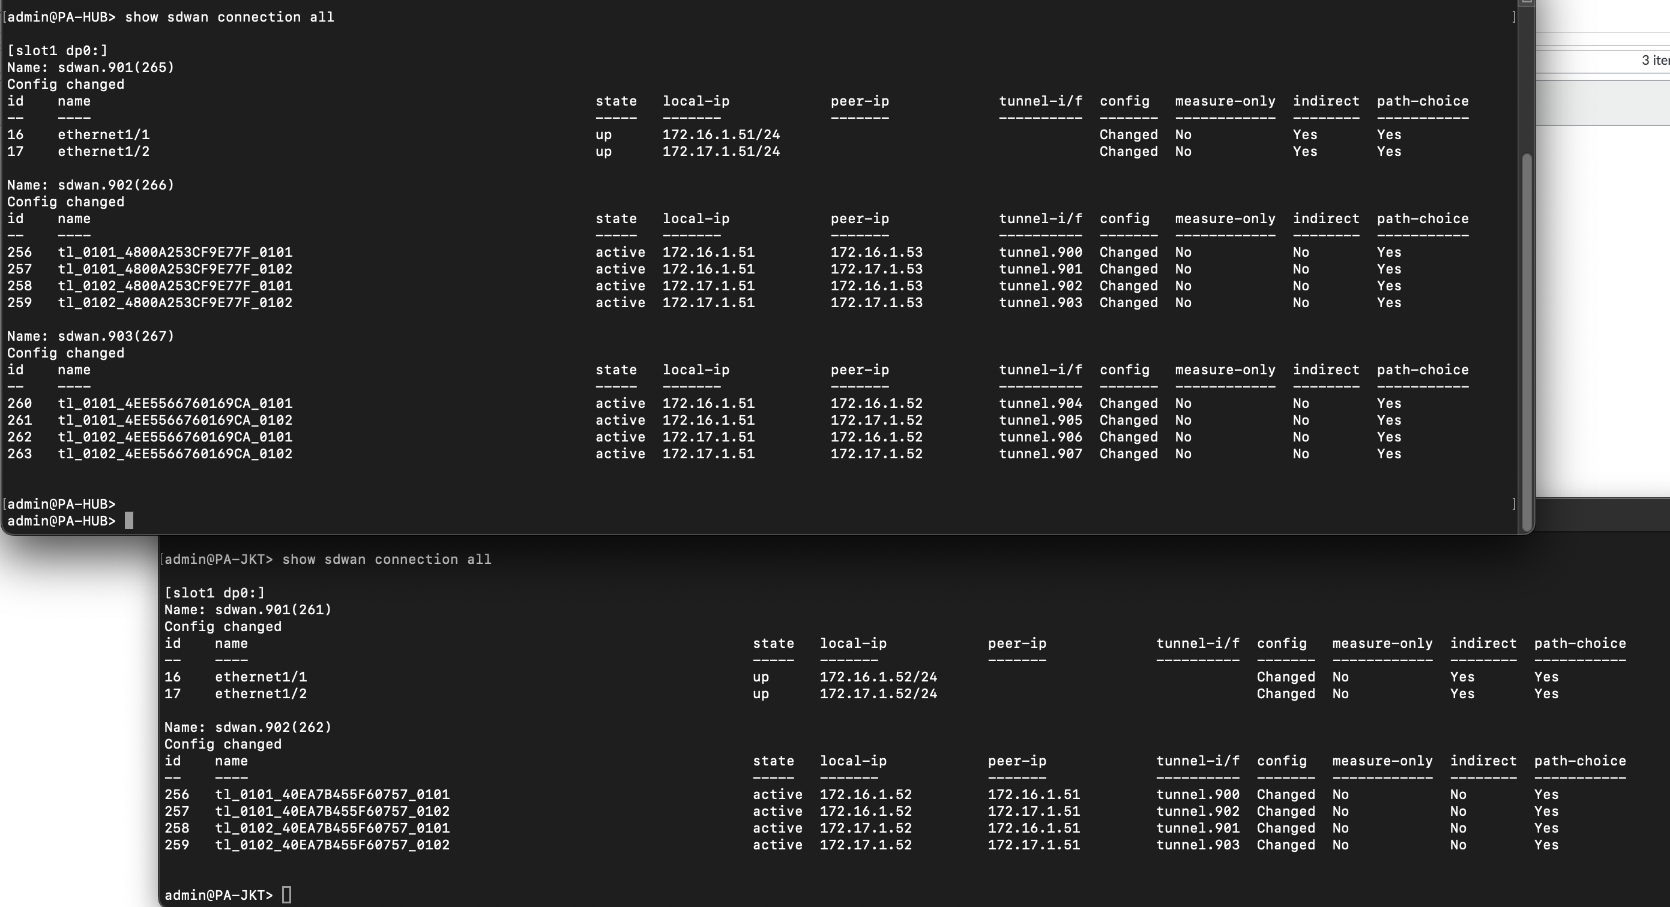1670x907 pixels.
Task: Click '[slot1 dp0:]' line in PA-HUB terminal
Action: coord(57,50)
